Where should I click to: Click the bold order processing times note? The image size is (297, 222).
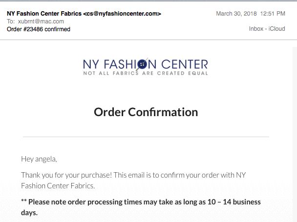[141, 207]
